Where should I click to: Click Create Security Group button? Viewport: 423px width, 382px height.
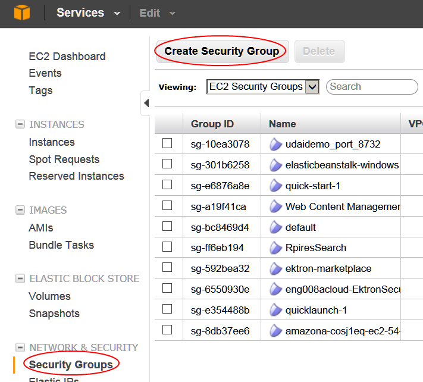pos(223,51)
